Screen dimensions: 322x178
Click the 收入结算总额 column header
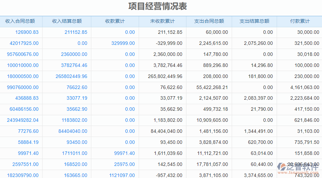tap(67, 21)
